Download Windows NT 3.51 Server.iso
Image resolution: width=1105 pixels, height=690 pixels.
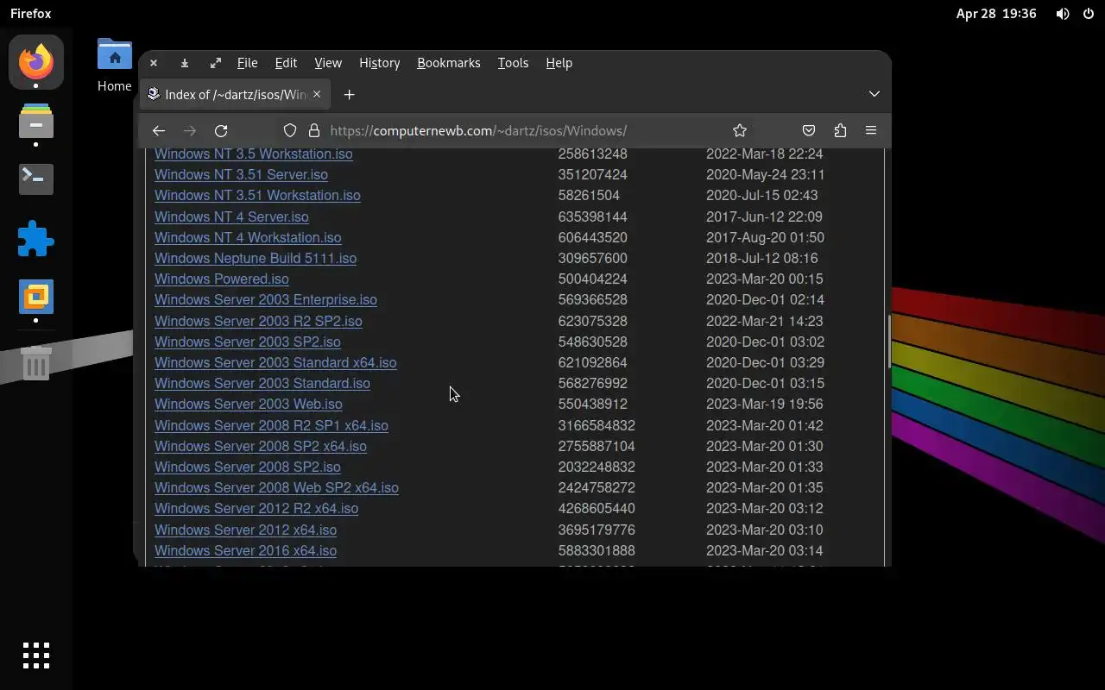click(241, 175)
